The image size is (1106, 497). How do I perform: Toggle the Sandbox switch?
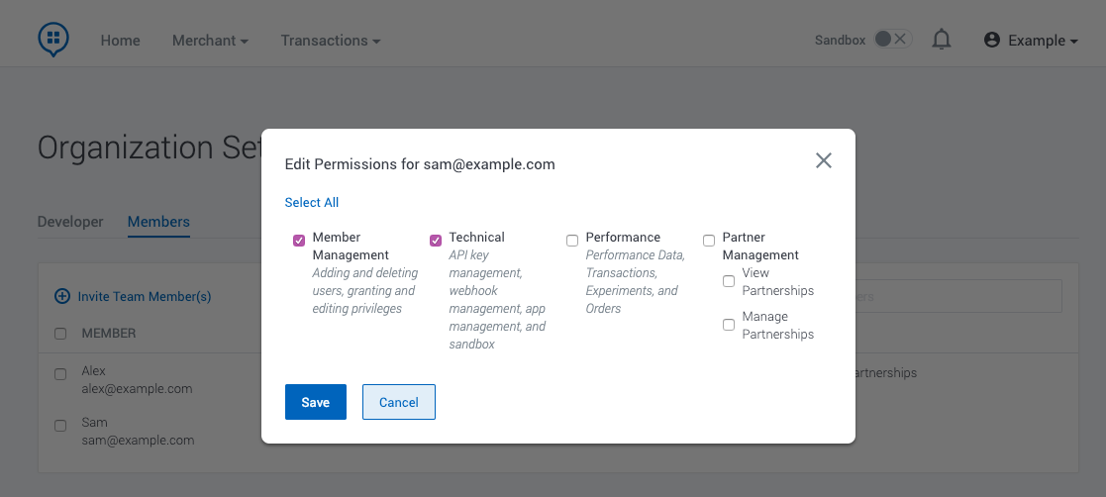tap(891, 40)
